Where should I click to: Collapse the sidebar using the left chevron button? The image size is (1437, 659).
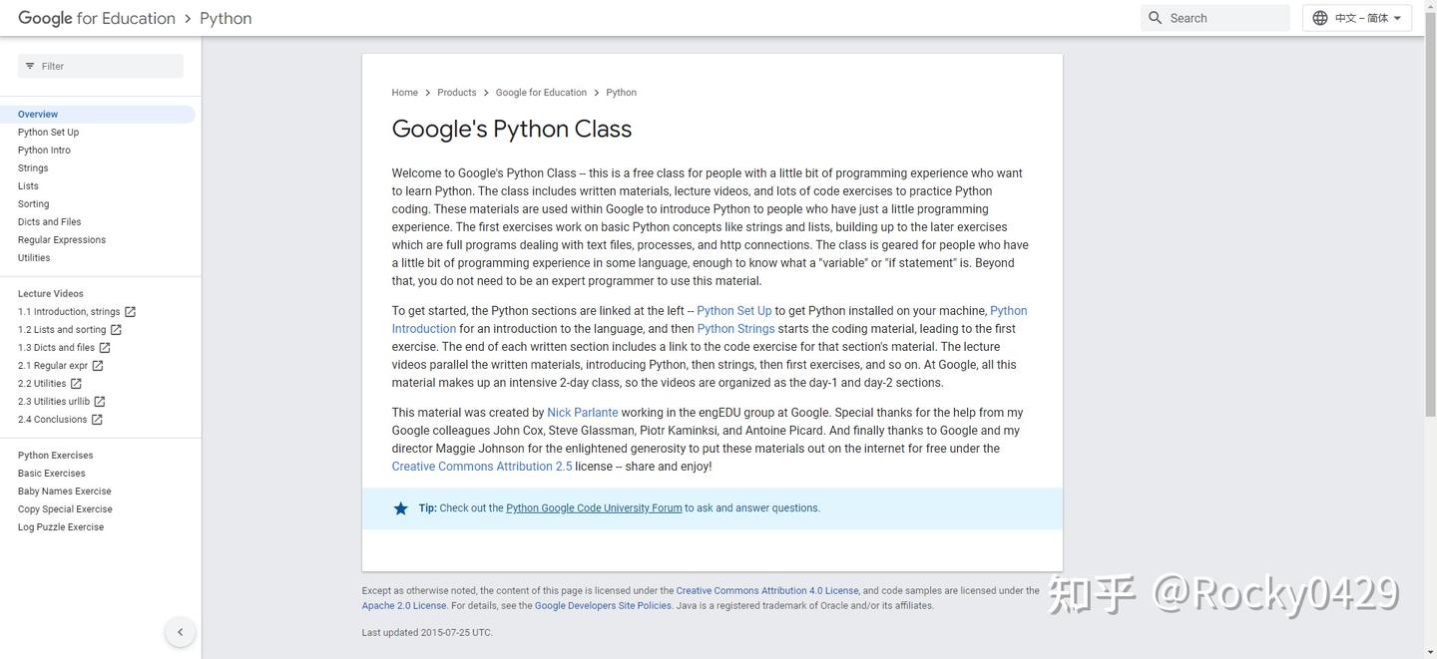180,631
